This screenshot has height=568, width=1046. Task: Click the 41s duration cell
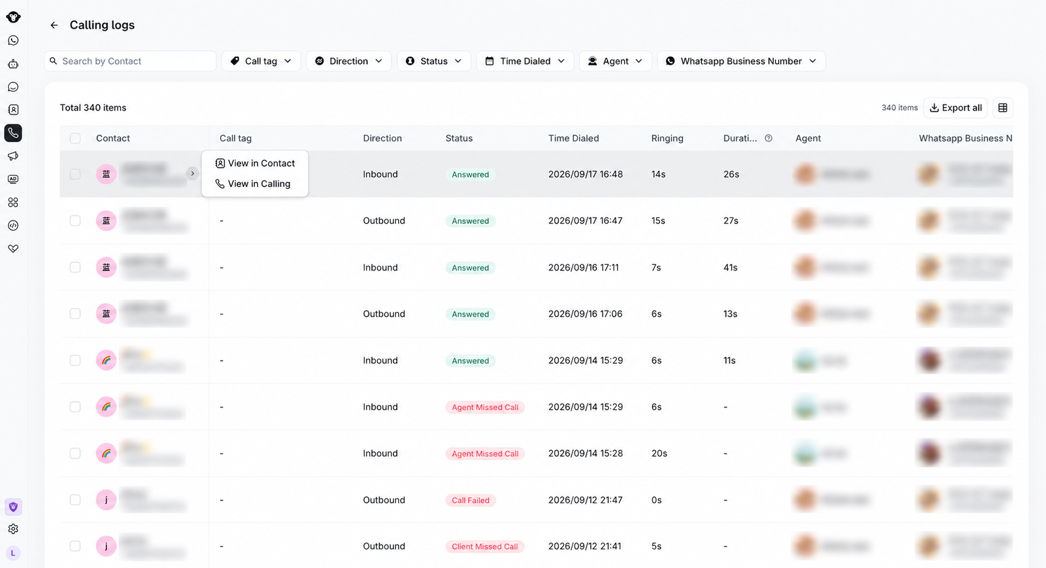[x=730, y=267]
